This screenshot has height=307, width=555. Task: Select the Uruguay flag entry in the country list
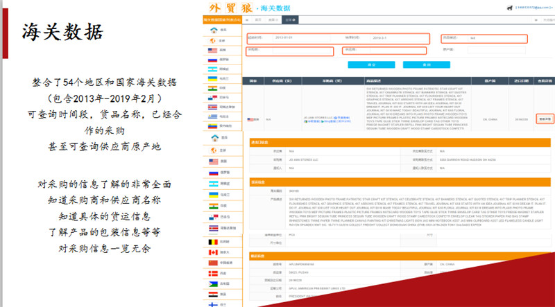[212, 116]
